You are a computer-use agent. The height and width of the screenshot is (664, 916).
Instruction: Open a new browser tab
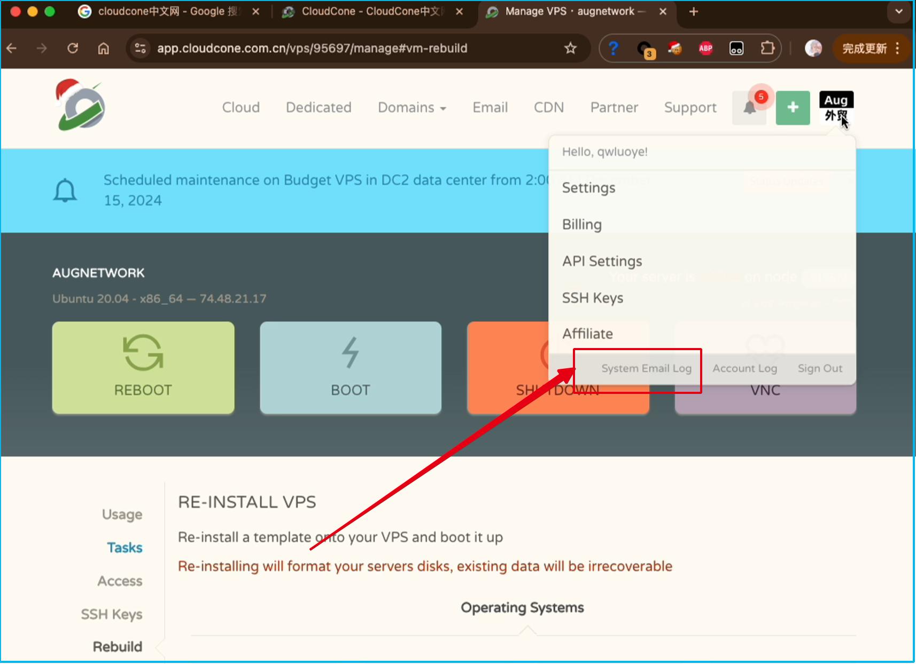click(694, 12)
